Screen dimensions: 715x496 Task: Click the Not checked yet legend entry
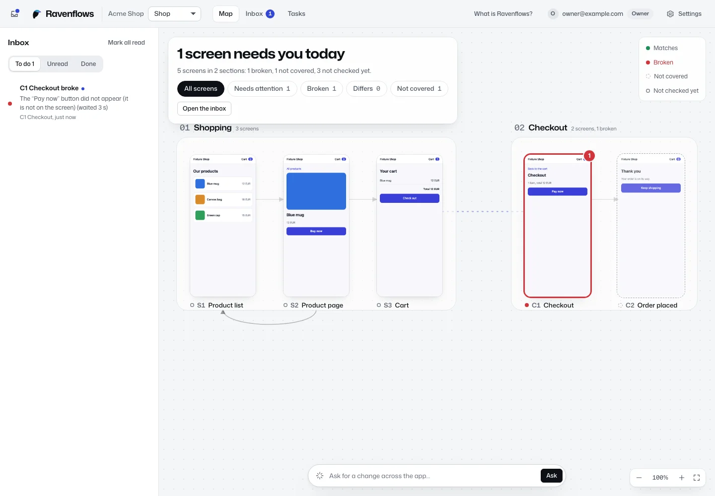point(672,91)
